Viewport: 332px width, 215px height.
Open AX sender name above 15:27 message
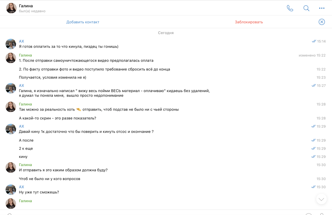coord(21,86)
